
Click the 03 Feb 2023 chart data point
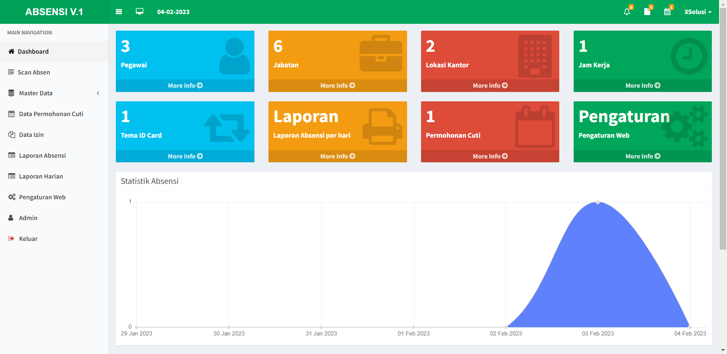click(598, 202)
